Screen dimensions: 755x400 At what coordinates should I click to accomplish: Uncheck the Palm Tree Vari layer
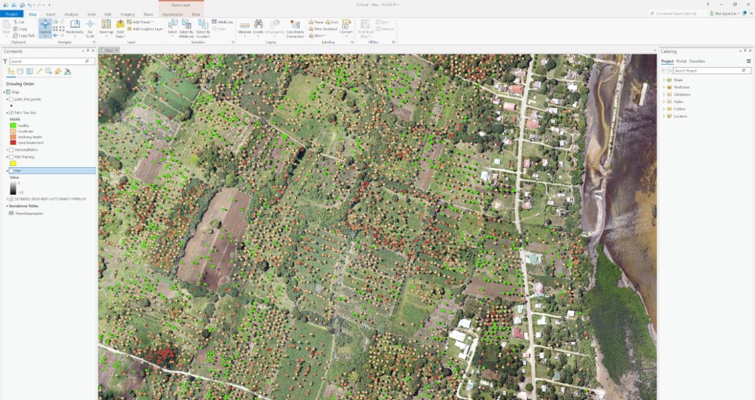pyautogui.click(x=12, y=113)
